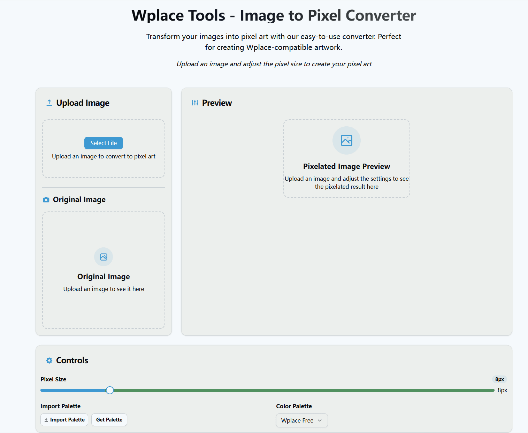Open the Wplace Free color palette dropdown
Screen dimensions: 528x433
[301, 420]
